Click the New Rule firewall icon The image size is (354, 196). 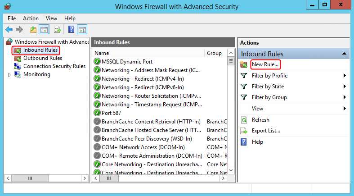point(244,64)
